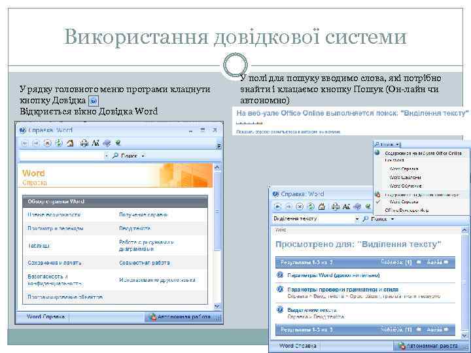Click Forward arrow in right Help window toolbar
Viewport: 471px width, 353px height.
[x=288, y=207]
